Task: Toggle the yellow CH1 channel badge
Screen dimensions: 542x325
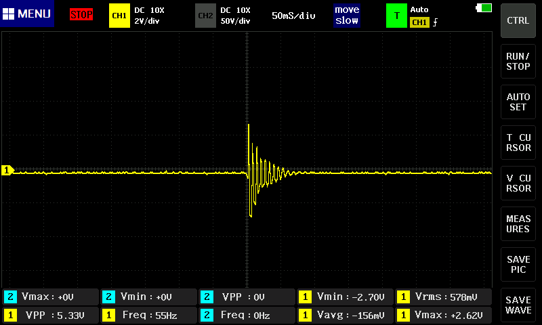Action: [x=119, y=15]
